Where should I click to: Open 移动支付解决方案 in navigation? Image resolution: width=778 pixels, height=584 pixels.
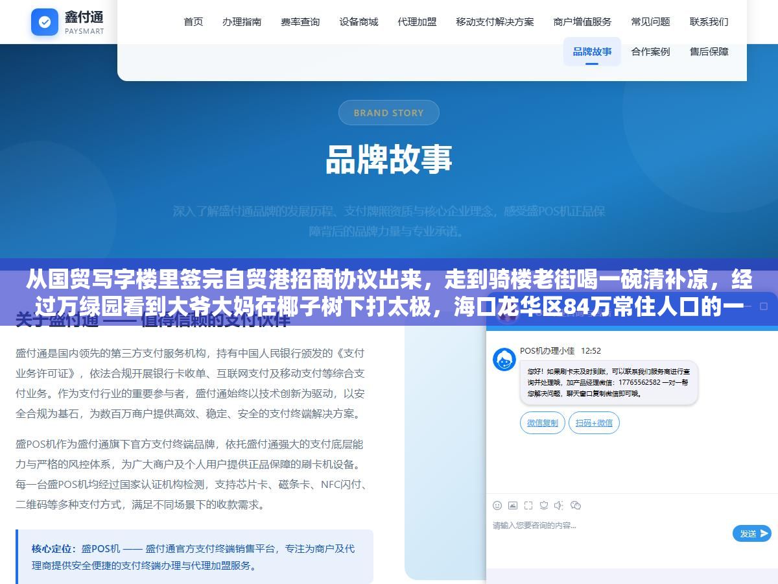(x=495, y=21)
